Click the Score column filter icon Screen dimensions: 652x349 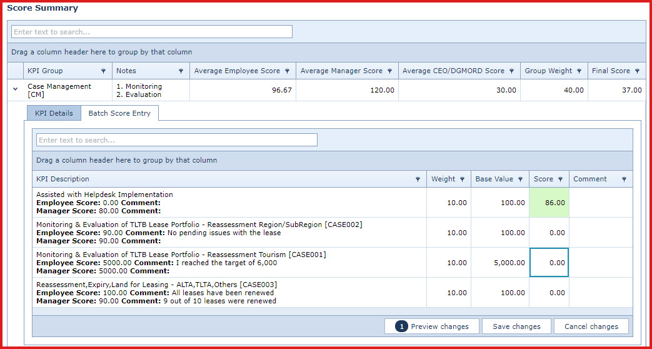pos(561,180)
